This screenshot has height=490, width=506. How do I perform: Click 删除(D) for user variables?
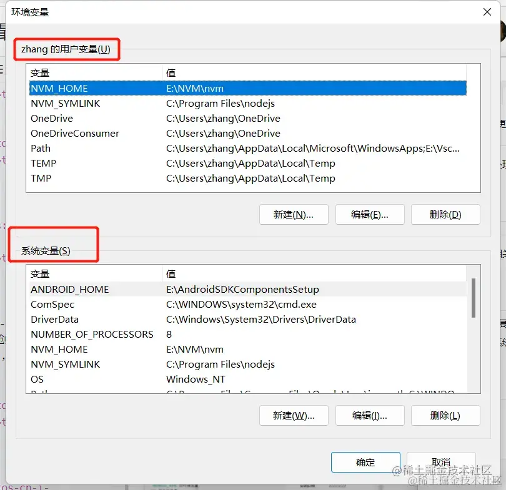click(445, 214)
